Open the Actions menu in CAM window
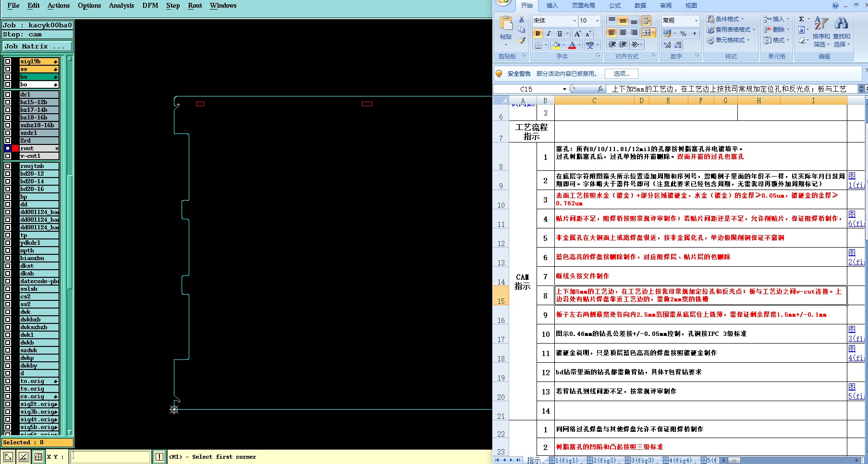Viewport: 868px width, 464px height. tap(59, 6)
